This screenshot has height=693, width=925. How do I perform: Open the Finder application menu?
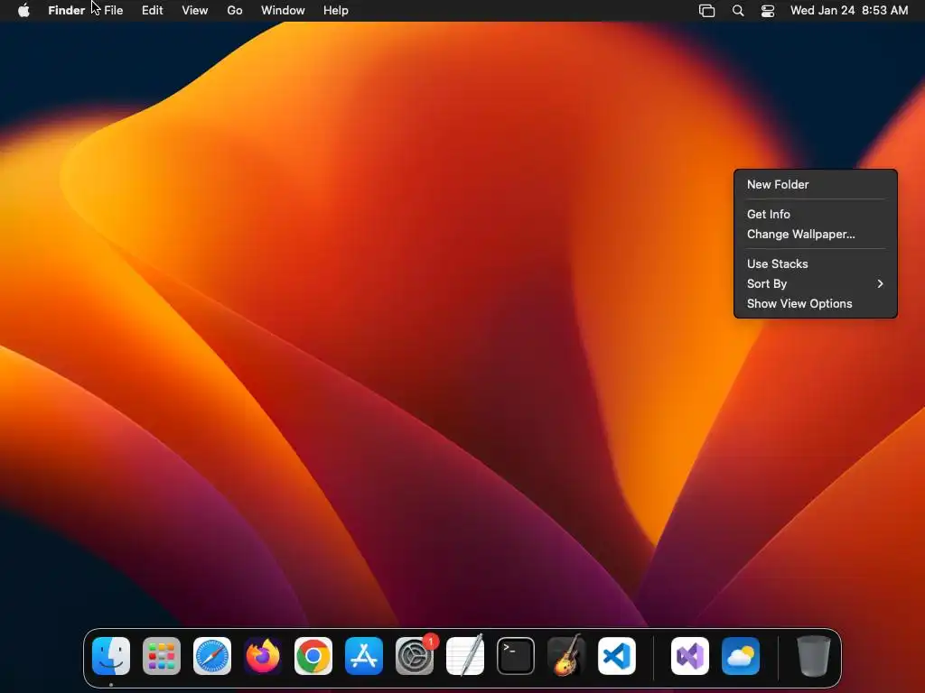[x=67, y=11]
